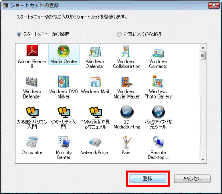This screenshot has height=194, width=222.
Task: Select スタートメニューから選択 radio button
Action: tap(19, 34)
